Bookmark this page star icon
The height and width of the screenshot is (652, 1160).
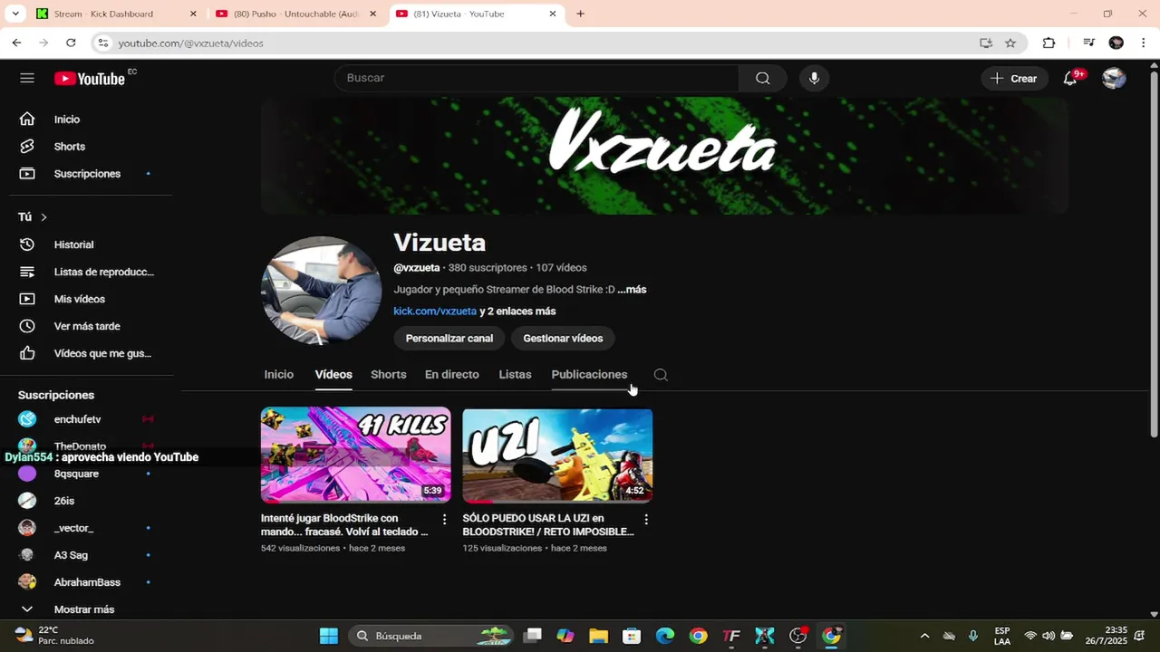coord(1010,43)
